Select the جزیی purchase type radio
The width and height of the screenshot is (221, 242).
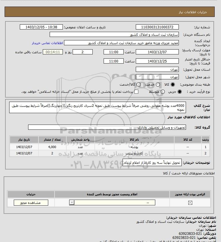pyautogui.click(x=180, y=92)
